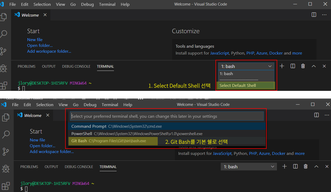Open Source Control icon in lower window
This screenshot has width=331, height=192.
(6, 151)
